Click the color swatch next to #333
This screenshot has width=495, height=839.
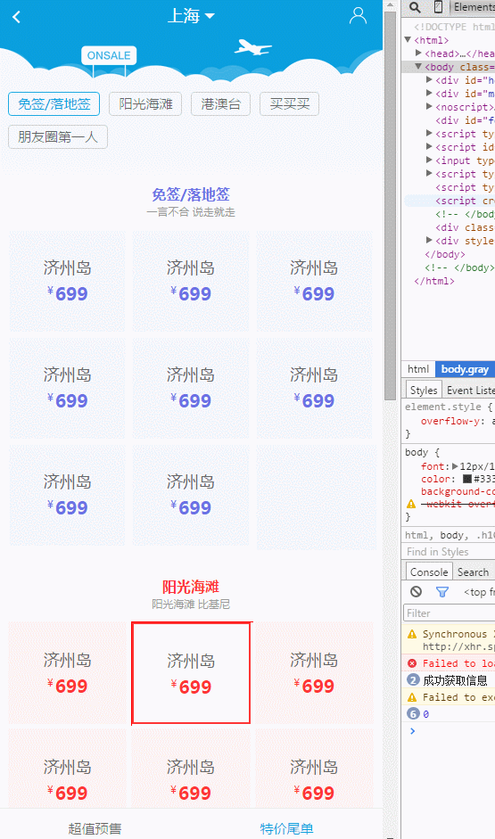point(467,479)
